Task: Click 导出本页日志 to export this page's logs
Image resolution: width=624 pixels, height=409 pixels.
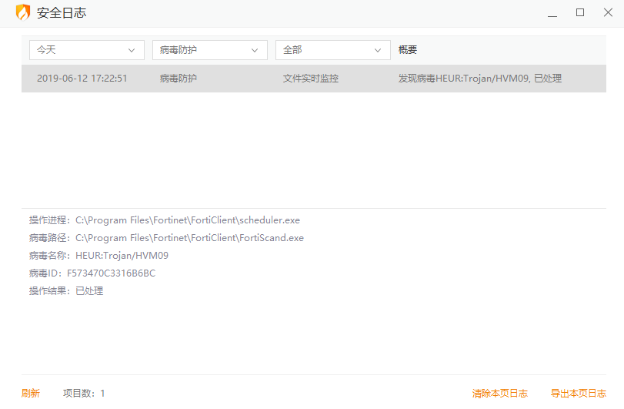Action: [579, 394]
